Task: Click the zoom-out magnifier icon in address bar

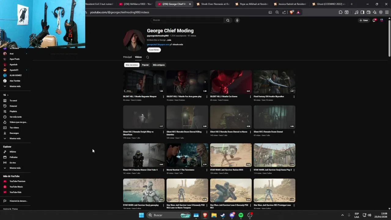Action: pyautogui.click(x=277, y=12)
